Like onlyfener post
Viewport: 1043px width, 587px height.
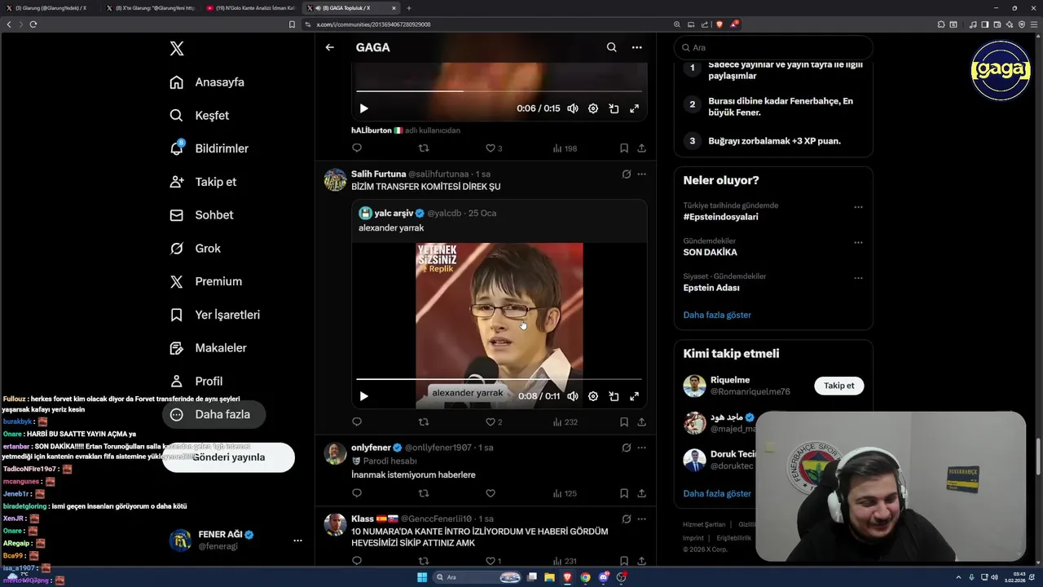pos(490,493)
